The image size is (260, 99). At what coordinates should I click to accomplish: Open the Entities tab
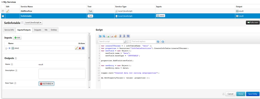coord(54,30)
